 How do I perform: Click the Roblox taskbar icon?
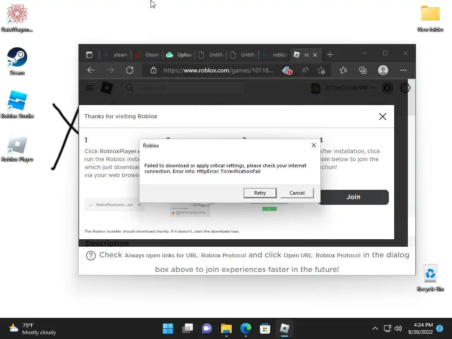point(285,328)
